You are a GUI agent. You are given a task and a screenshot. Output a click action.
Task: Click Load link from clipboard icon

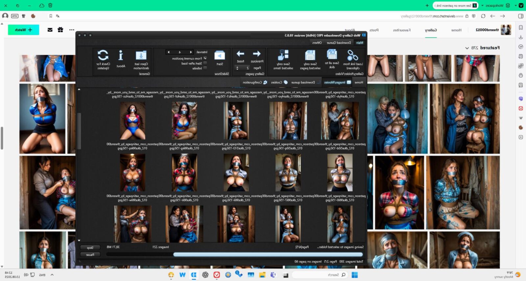pos(352,55)
